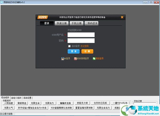
Task: Select the 登录 tab in login dialog
Action: click(x=47, y=23)
